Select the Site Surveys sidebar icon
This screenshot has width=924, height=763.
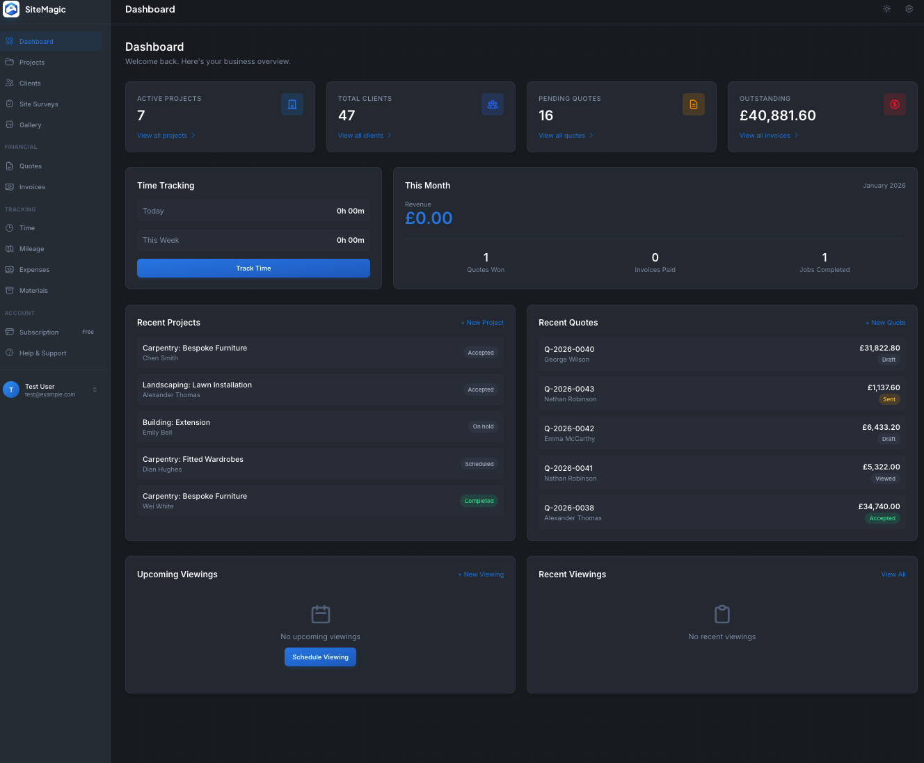[x=10, y=104]
